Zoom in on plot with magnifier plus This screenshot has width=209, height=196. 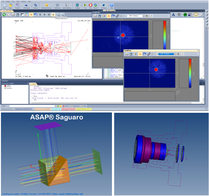pyautogui.click(x=58, y=14)
